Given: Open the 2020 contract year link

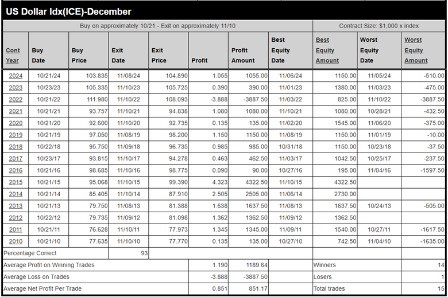Looking at the screenshot, I should click(16, 123).
